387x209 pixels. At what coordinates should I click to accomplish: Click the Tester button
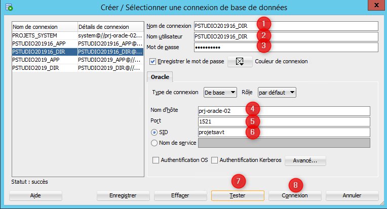238,195
